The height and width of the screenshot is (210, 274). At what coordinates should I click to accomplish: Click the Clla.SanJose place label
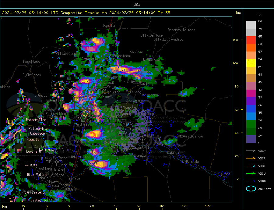pyautogui.click(x=152, y=35)
